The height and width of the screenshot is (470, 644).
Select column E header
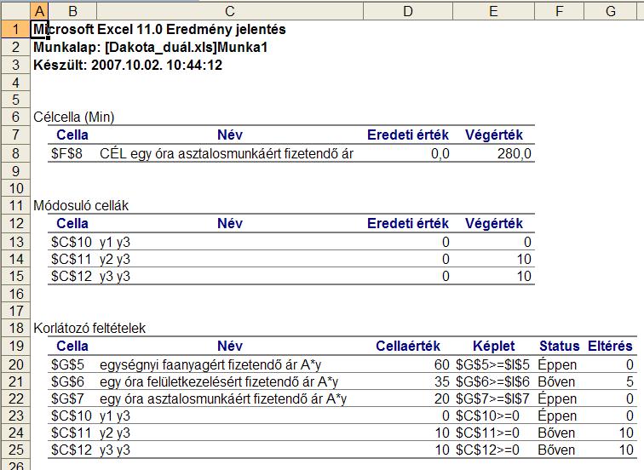tap(494, 11)
